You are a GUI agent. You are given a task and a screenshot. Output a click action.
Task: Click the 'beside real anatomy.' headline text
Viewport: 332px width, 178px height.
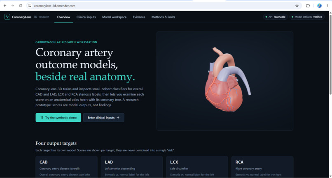pos(85,76)
